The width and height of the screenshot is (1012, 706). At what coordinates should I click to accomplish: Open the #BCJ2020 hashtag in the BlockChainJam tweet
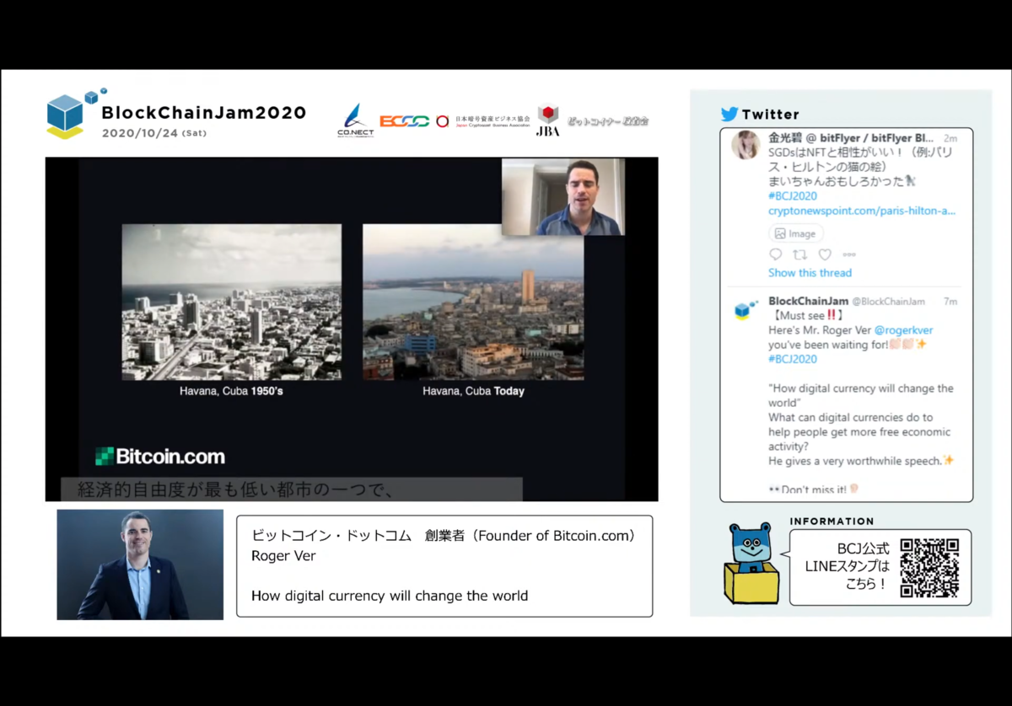[793, 359]
